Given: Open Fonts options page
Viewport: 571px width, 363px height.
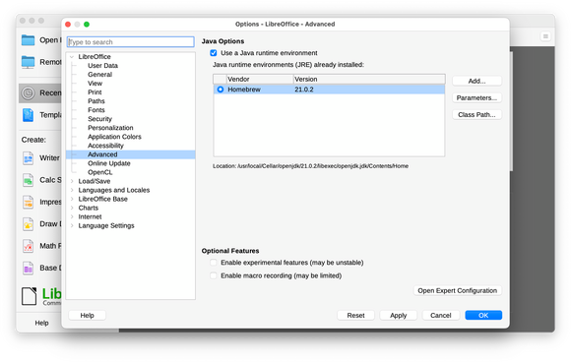Looking at the screenshot, I should point(96,110).
